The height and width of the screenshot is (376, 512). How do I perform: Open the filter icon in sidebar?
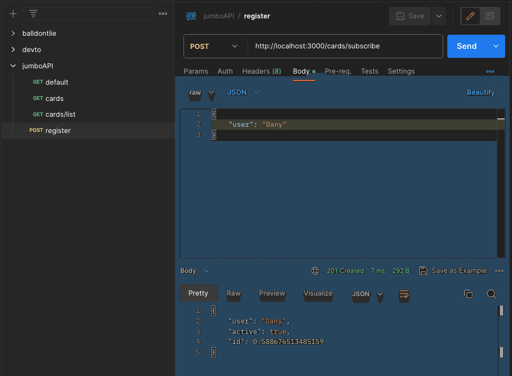coord(33,14)
